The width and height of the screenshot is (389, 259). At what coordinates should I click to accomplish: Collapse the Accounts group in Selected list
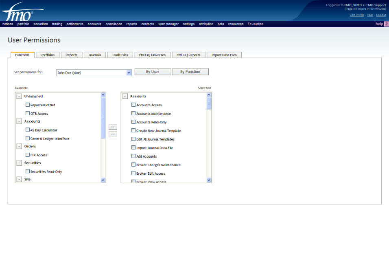click(x=125, y=97)
